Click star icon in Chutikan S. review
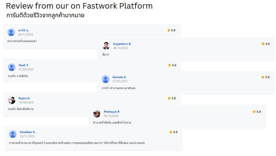Viewport: 276px width, 156px height. 171,132
